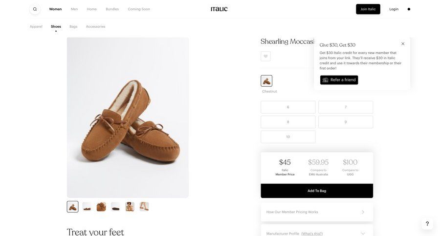The image size is (440, 236).
Task: Choose shoe size 7
Action: tap(346, 107)
